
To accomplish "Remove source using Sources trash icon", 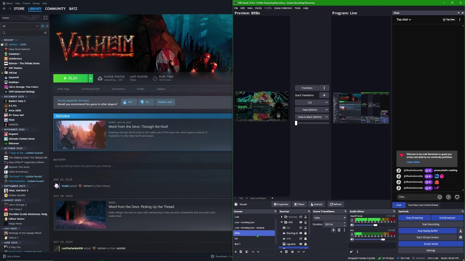I will click(x=286, y=252).
